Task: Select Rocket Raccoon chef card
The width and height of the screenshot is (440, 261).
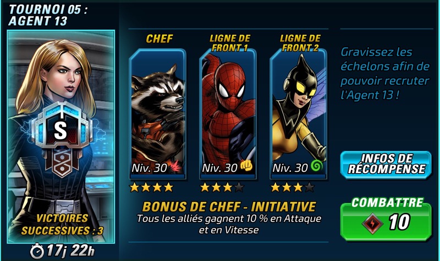Action: click(x=157, y=114)
